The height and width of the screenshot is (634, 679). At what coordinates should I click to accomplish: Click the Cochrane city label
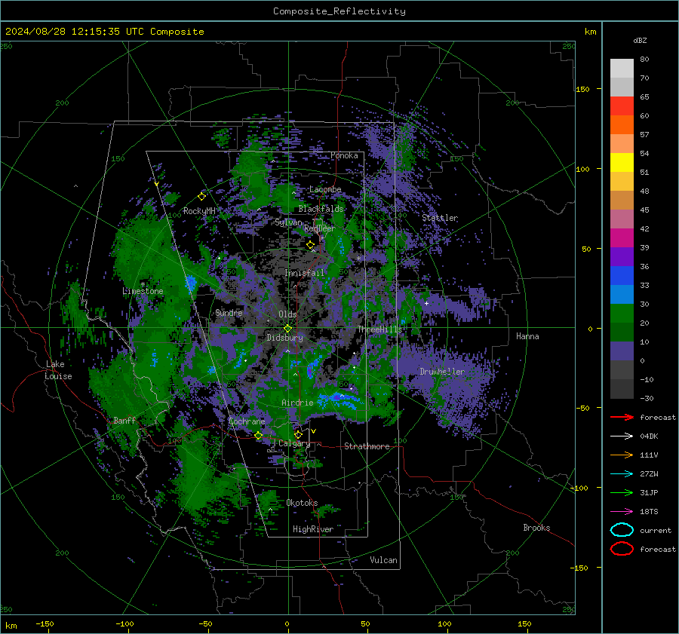point(247,421)
